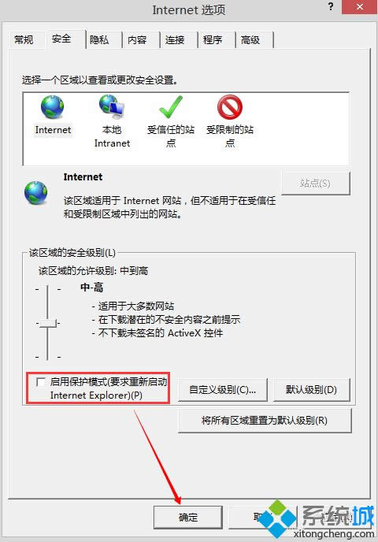Click the 默认级别(D) button
Viewport: 378px width, 542px height.
[x=311, y=389]
